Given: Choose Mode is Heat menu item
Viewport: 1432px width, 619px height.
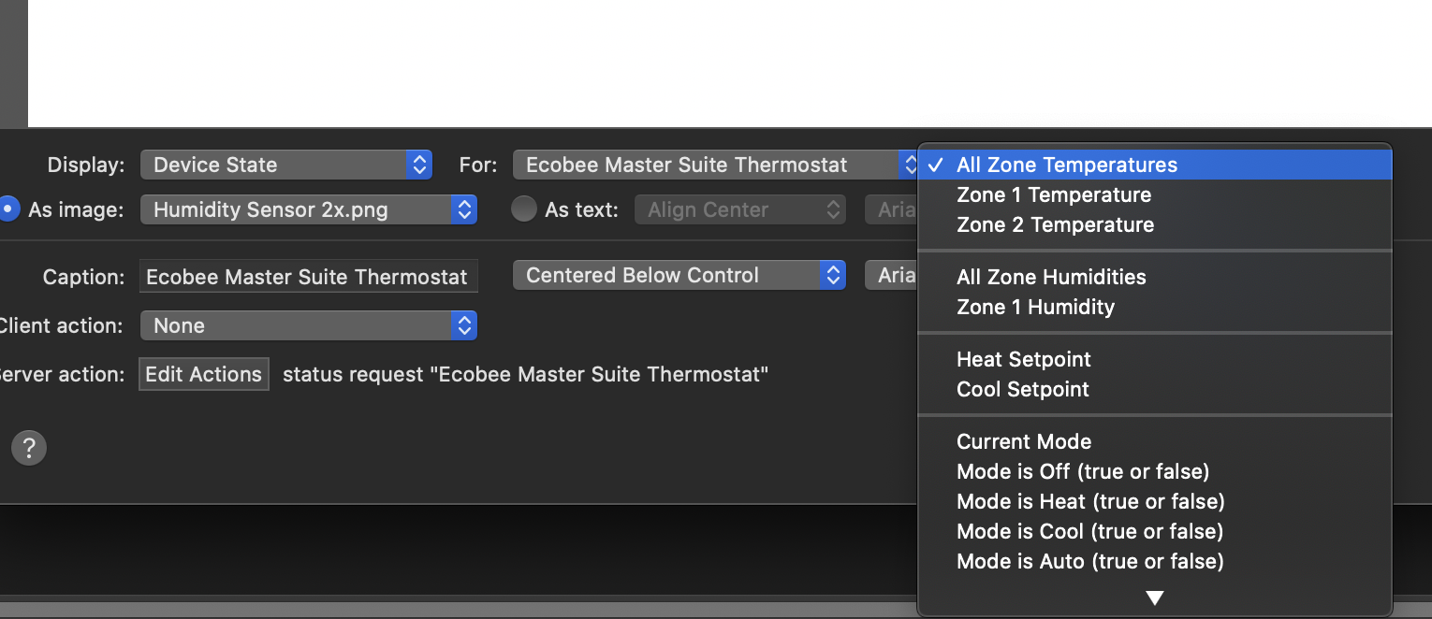Looking at the screenshot, I should click(1155, 501).
